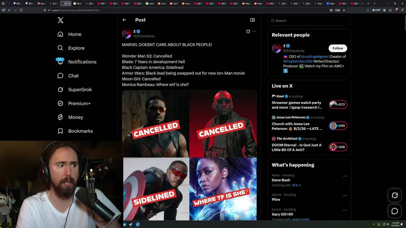Open the Money section
The image size is (406, 228).
point(70,117)
